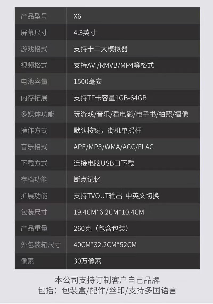
Task: Click the 19.4CM*6.2CM*10.4CM package size
Action: coord(109,212)
